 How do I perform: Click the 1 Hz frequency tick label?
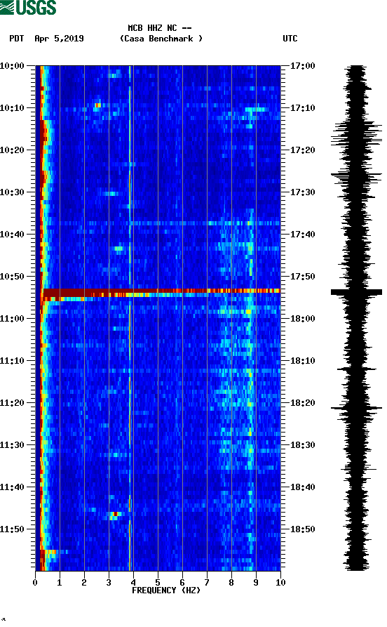tap(60, 583)
